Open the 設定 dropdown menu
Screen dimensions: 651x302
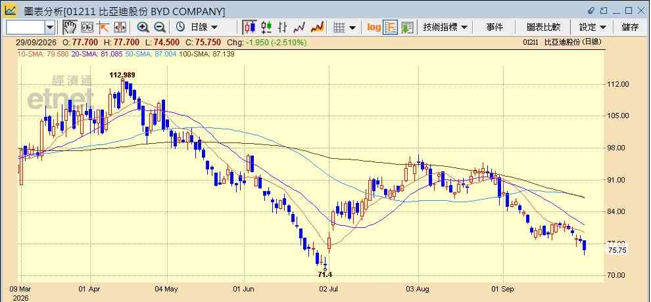pyautogui.click(x=592, y=28)
